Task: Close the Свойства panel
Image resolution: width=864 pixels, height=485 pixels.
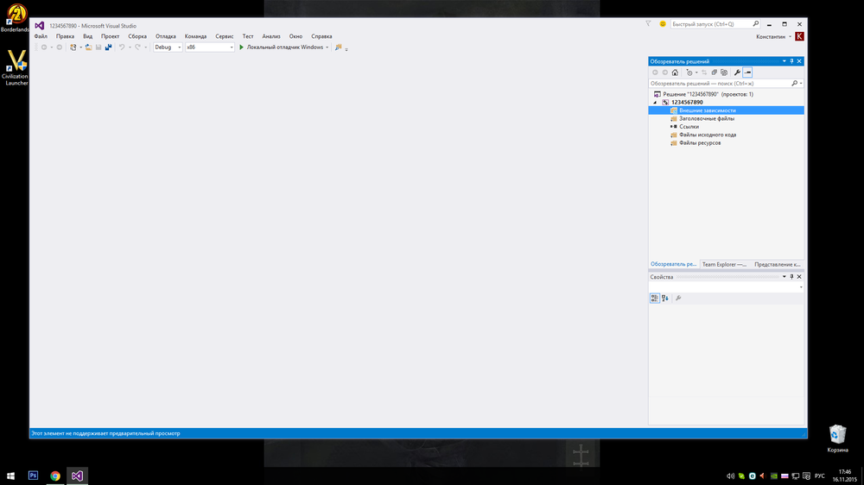Action: (x=799, y=277)
